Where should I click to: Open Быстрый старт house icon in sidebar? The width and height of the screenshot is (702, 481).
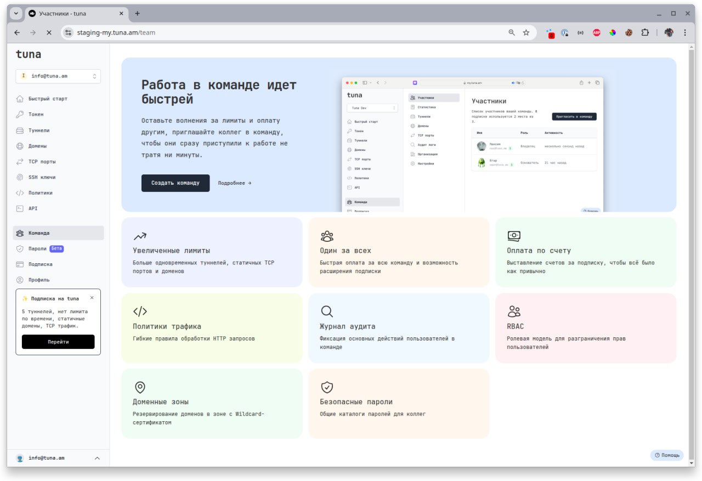[20, 99]
